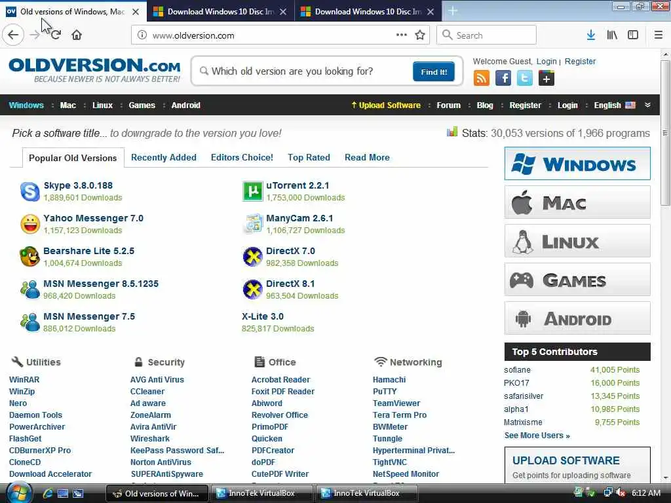The height and width of the screenshot is (503, 671).
Task: Open the Windows Start orb
Action: click(19, 493)
